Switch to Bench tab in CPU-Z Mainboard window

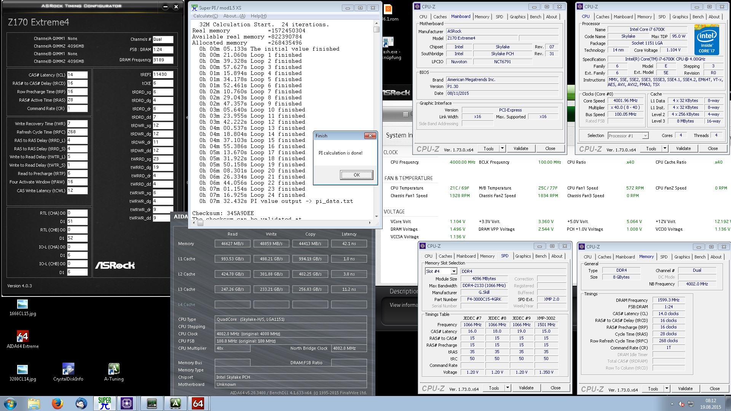click(535, 17)
